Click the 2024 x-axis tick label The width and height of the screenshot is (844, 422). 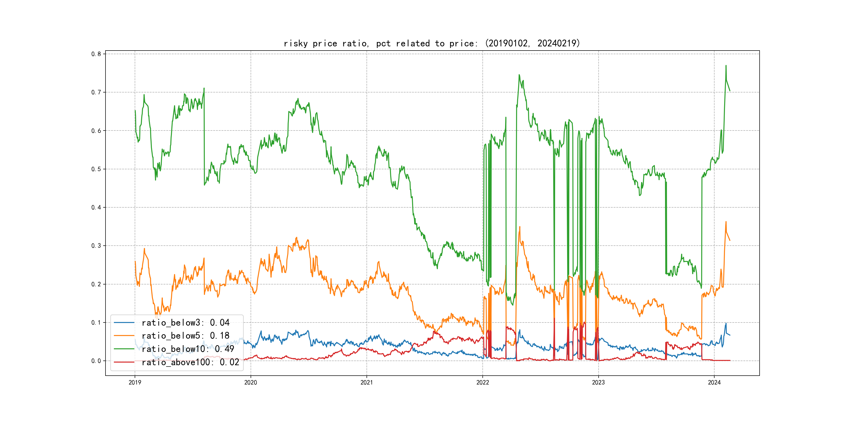(x=714, y=382)
